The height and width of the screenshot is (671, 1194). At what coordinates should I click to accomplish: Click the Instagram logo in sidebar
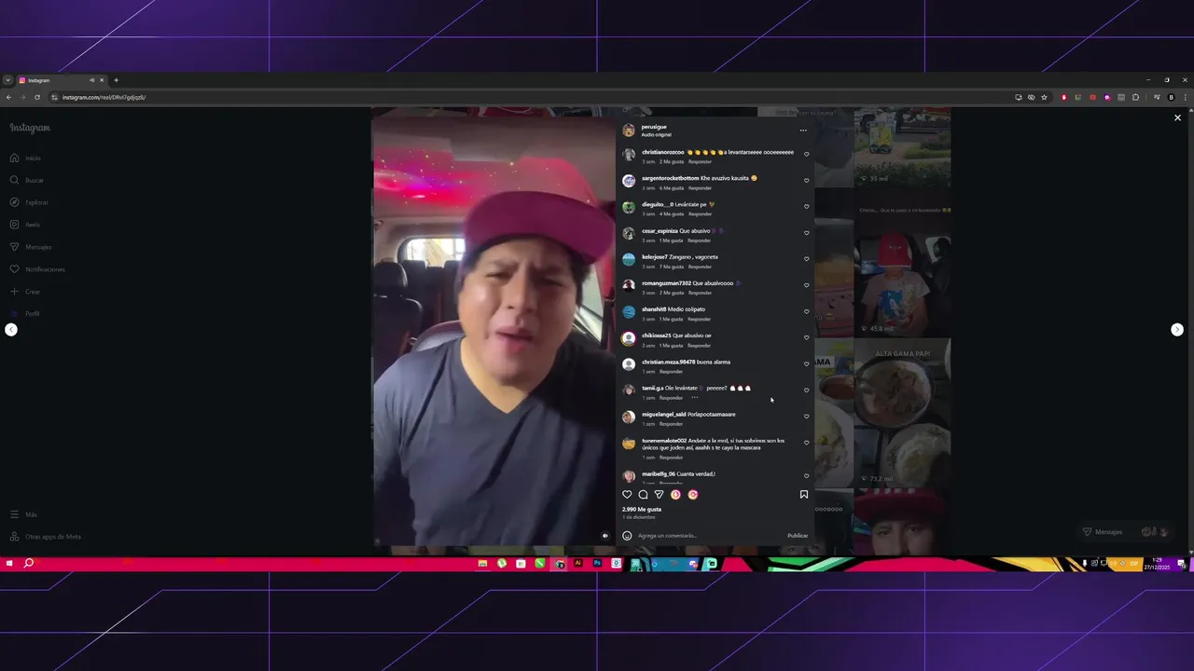coord(30,128)
